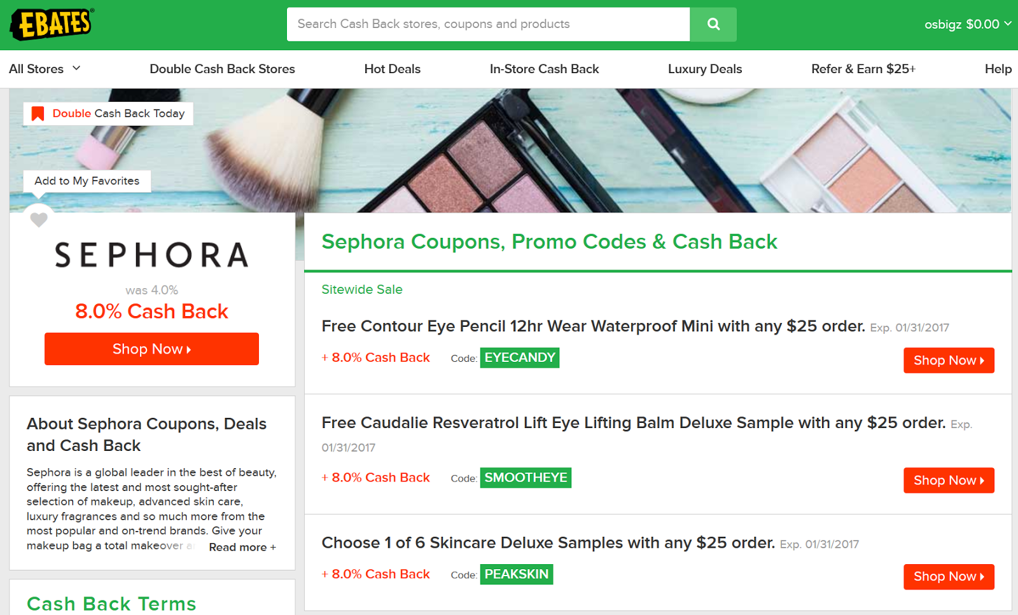
Task: Click the Sephora 8.0% Cash Back Shop Now button
Action: click(151, 349)
